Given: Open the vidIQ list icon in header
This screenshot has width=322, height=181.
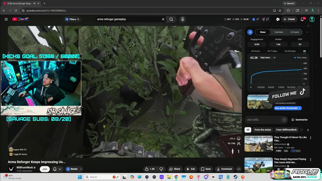Looking at the screenshot, I should [258, 19].
